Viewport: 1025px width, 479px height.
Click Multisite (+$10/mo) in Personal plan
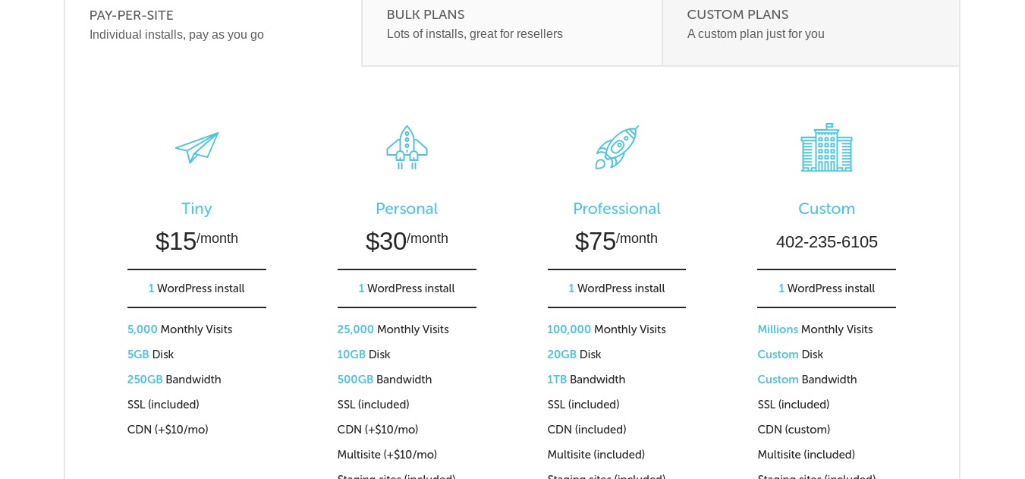point(387,455)
